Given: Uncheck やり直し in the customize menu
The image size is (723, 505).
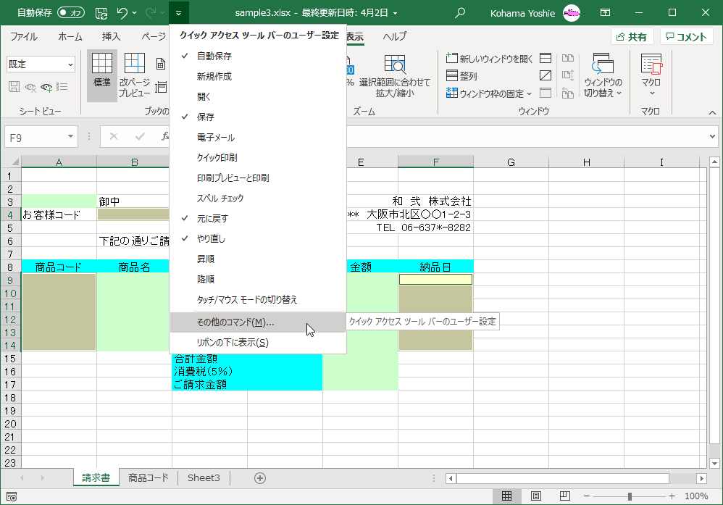Looking at the screenshot, I should click(x=258, y=239).
